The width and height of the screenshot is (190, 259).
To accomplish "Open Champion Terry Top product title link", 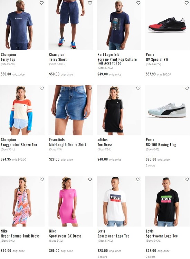I will 8,60.
